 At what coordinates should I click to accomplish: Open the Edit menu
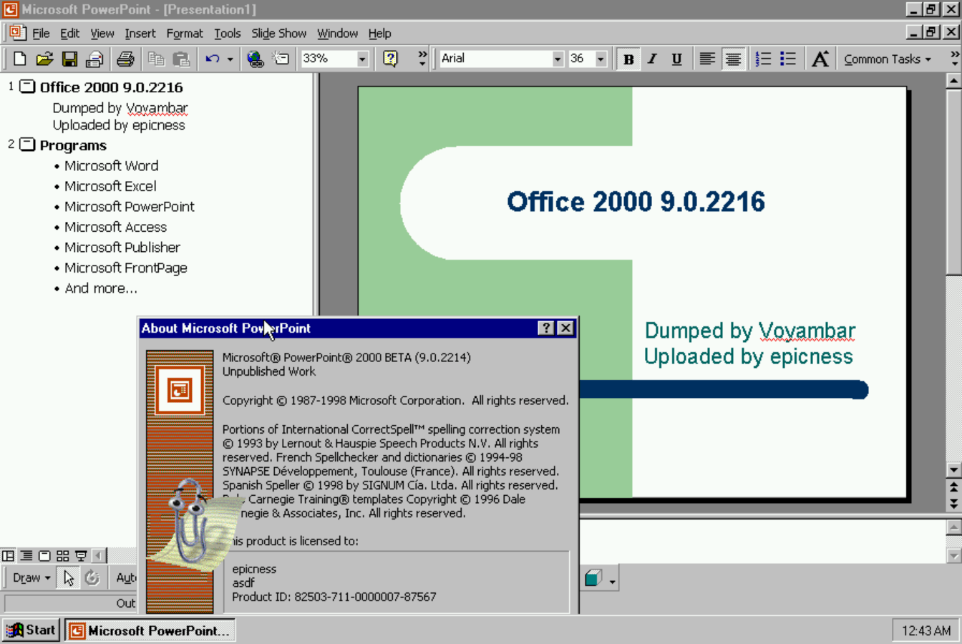click(x=69, y=33)
